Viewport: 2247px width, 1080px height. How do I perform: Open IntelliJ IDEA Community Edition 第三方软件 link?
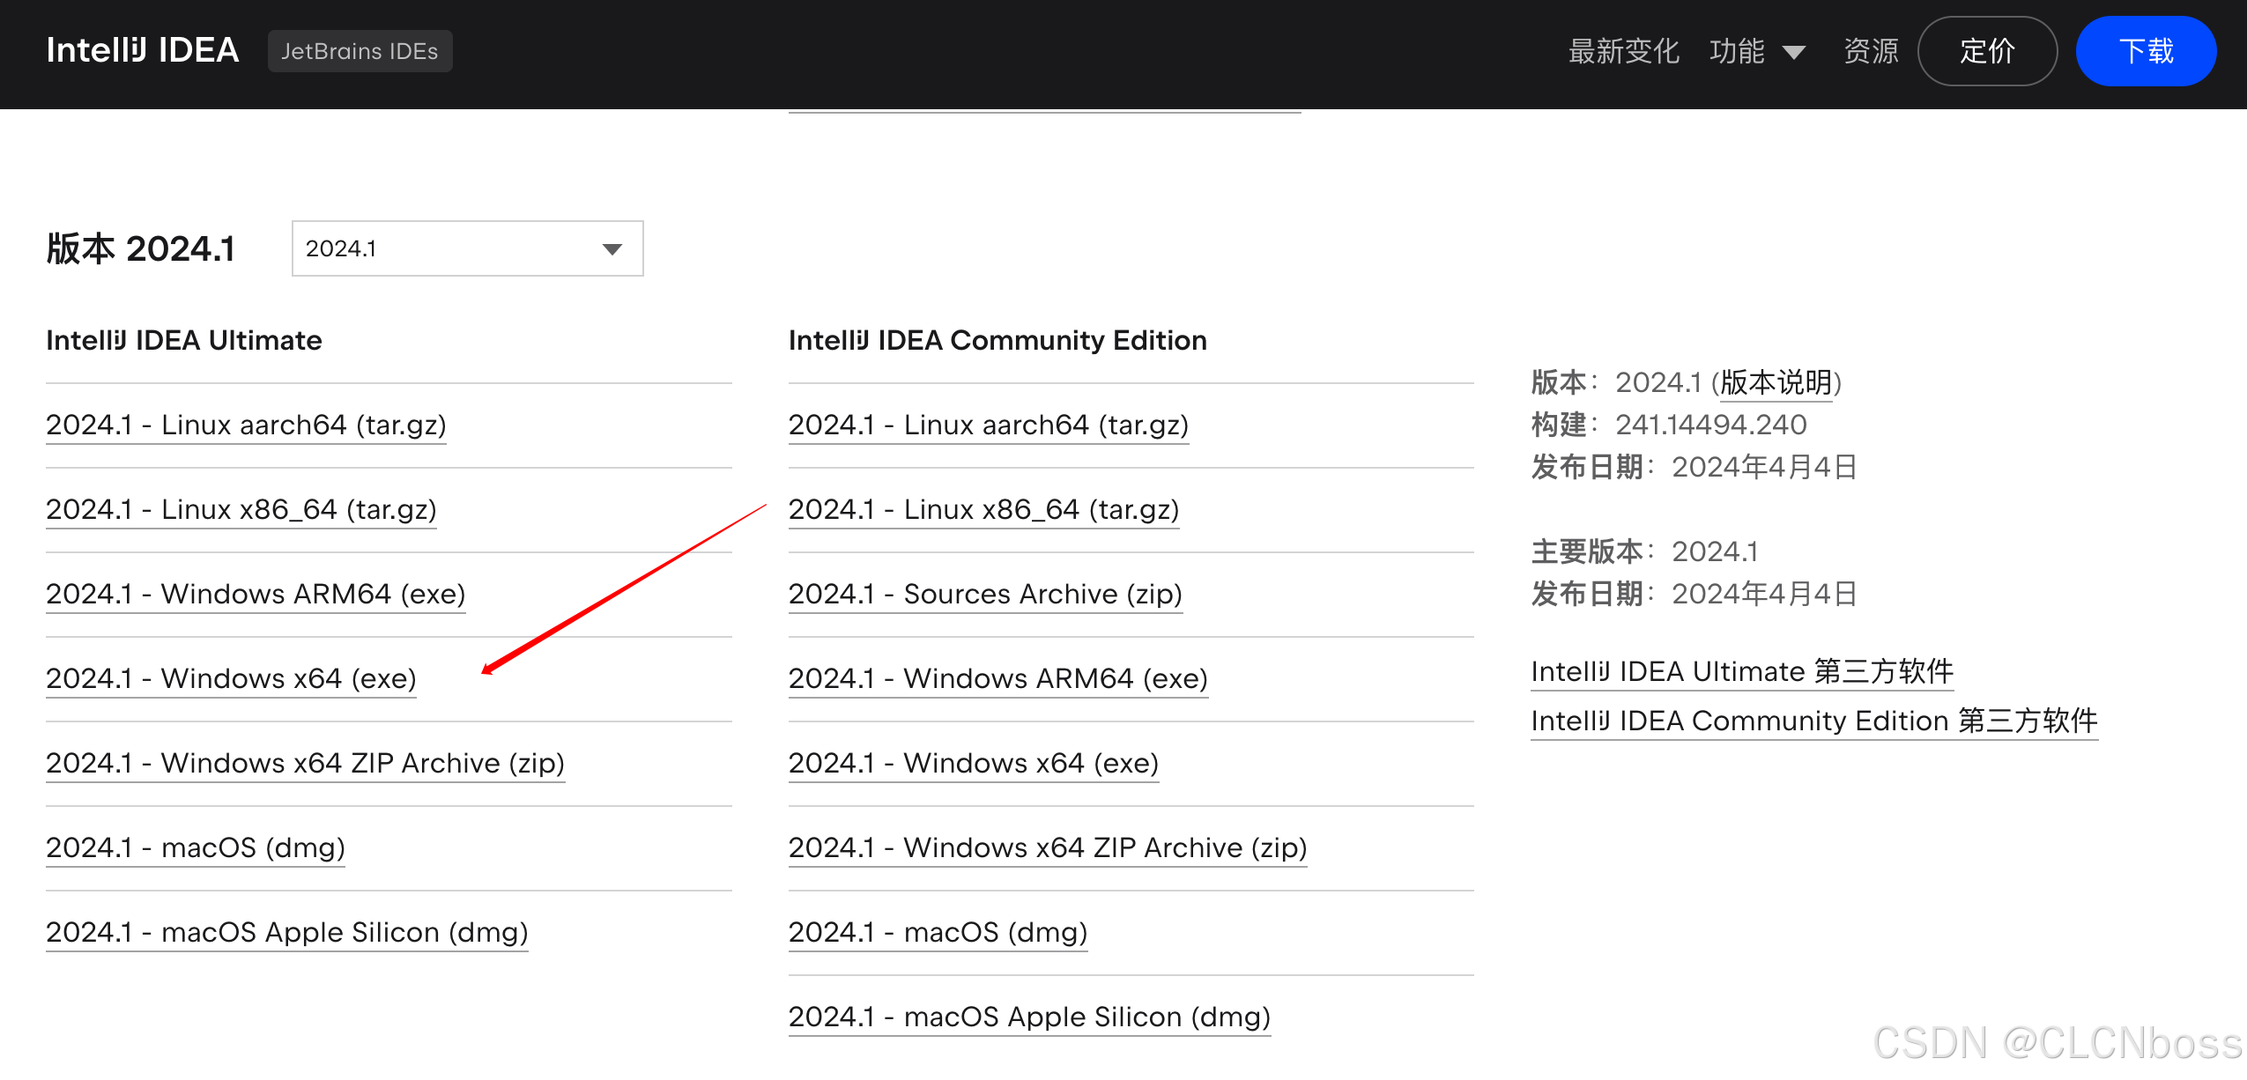pyautogui.click(x=1814, y=721)
